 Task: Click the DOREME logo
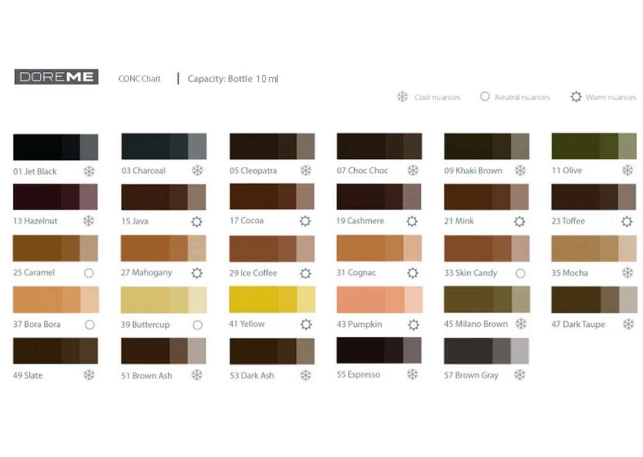[57, 76]
